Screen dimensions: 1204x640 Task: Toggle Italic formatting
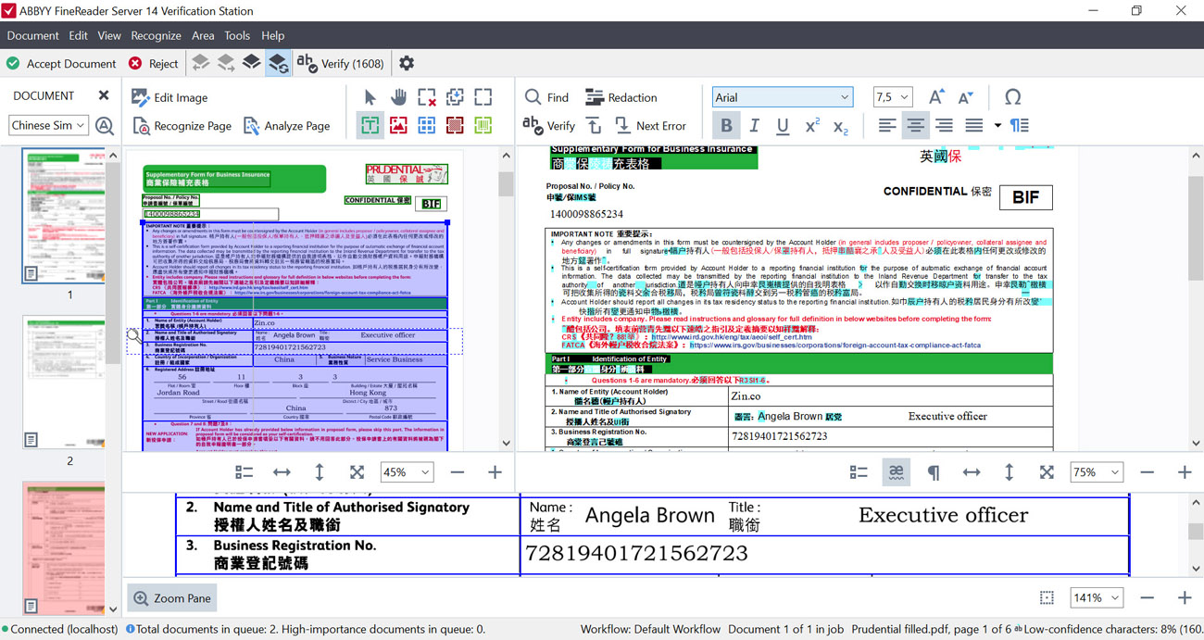coord(755,125)
